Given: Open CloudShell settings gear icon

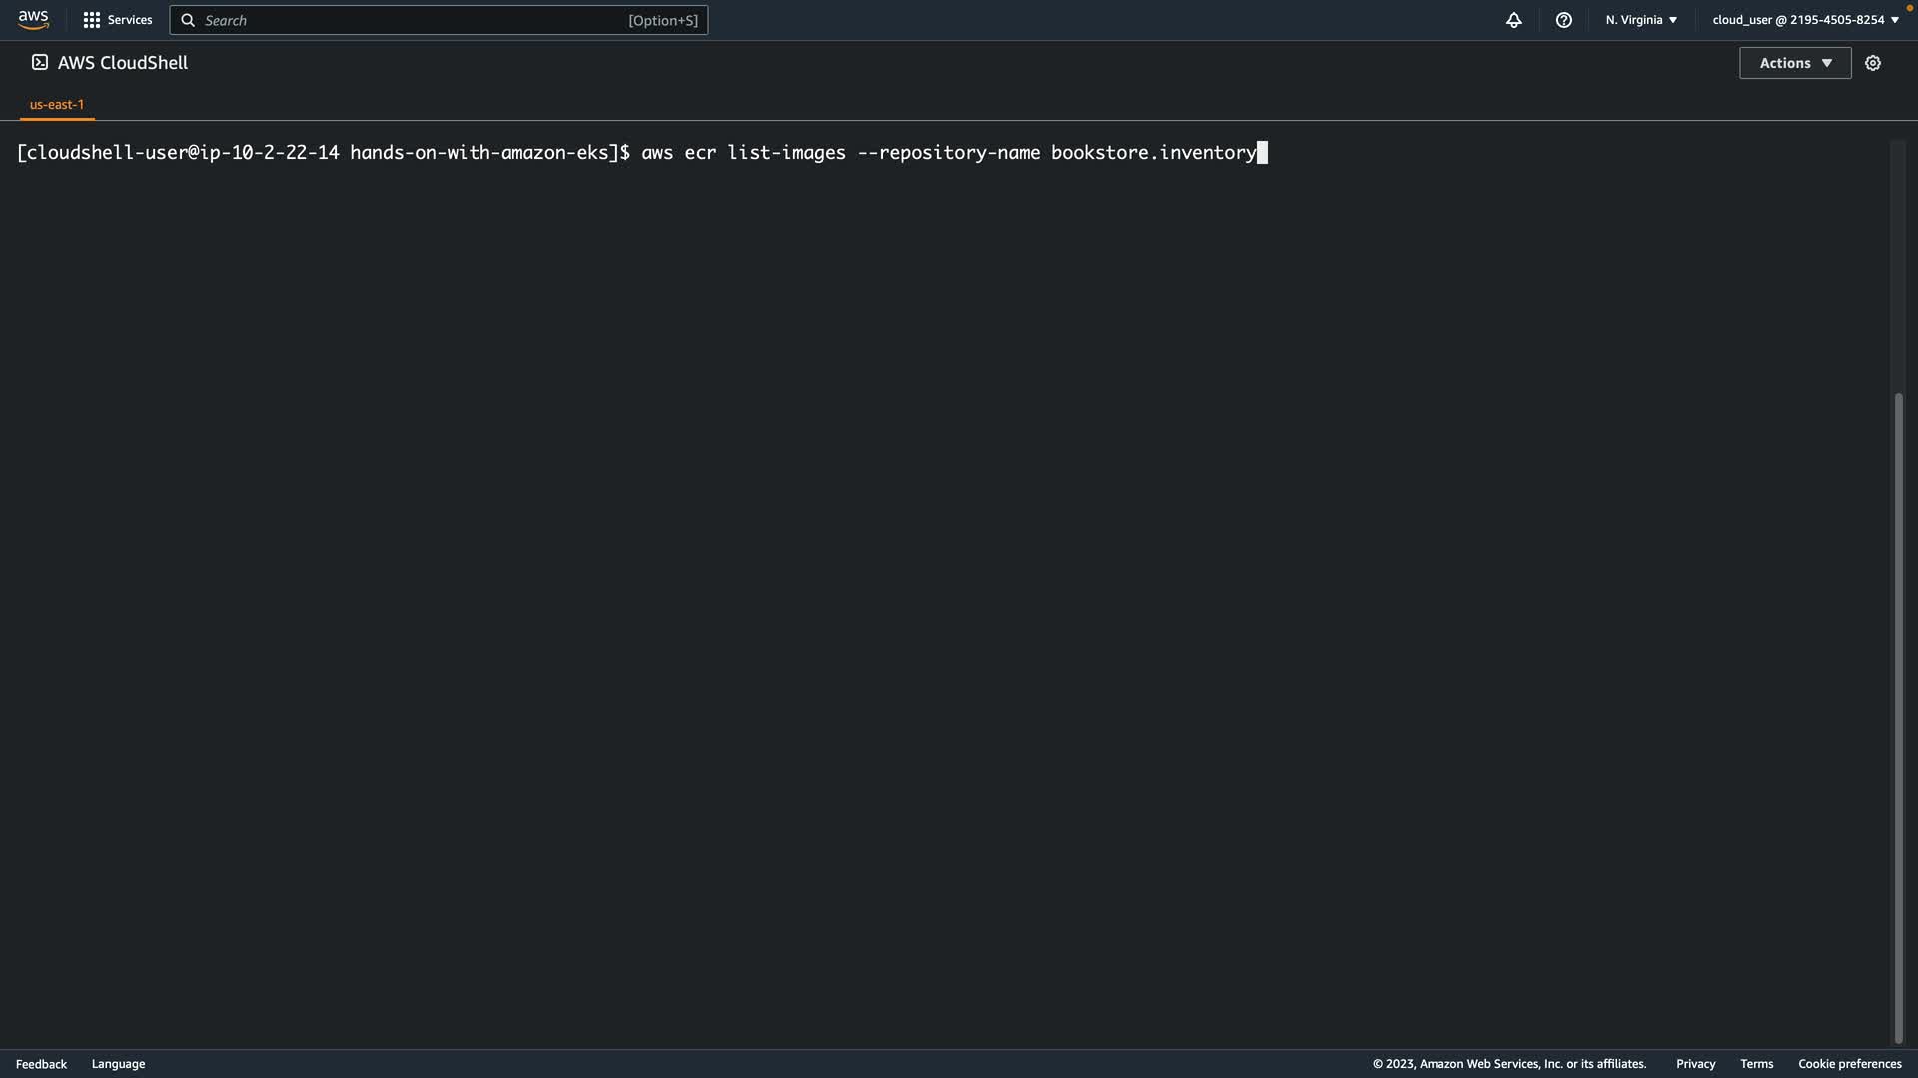Looking at the screenshot, I should point(1873,63).
